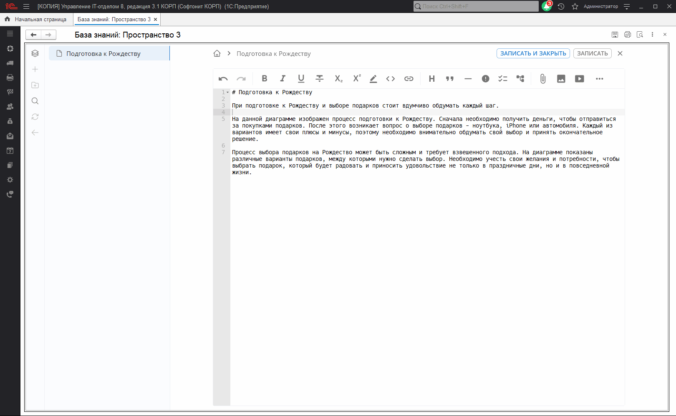Viewport: 676px width, 416px height.
Task: Apply strikethrough formatting
Action: coord(319,78)
